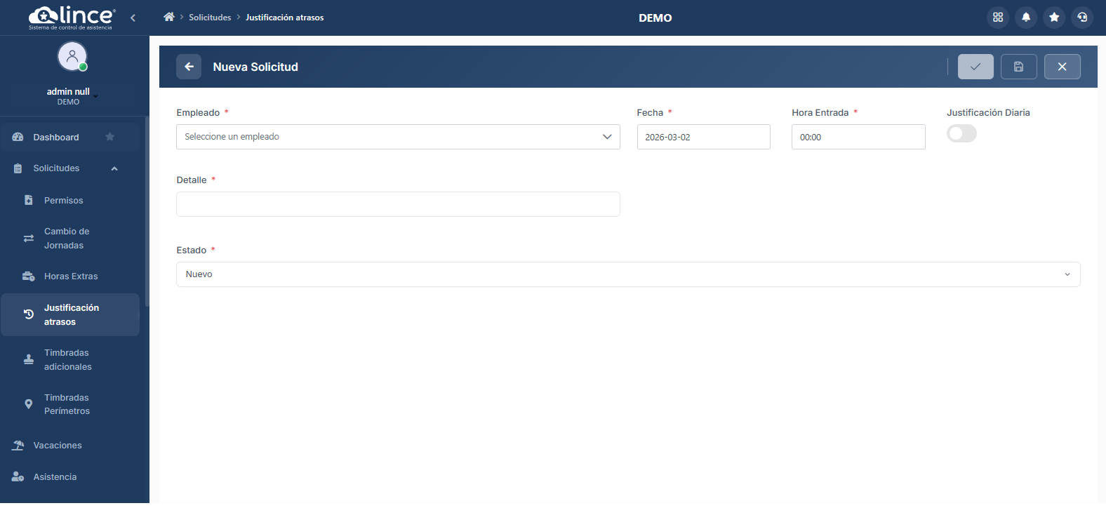The image size is (1106, 508).
Task: Confirm the request with the checkmark icon
Action: pos(975,67)
